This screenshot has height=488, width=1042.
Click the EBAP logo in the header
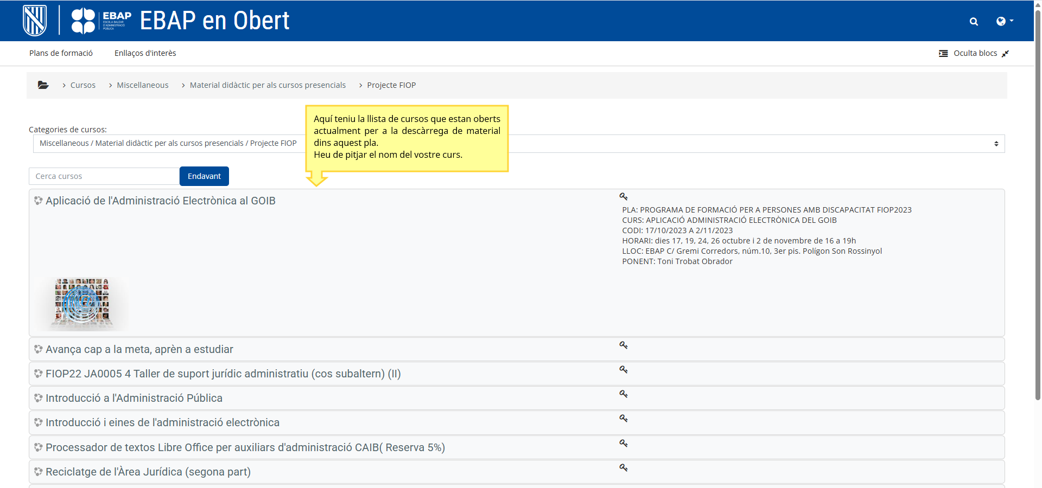point(101,21)
